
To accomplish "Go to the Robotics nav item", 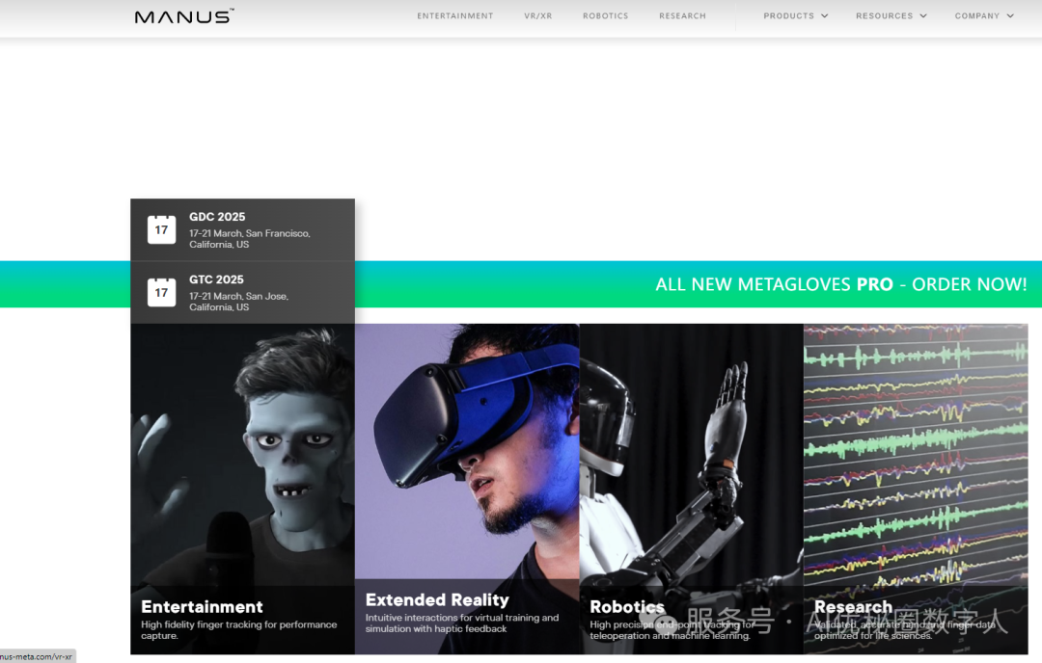I will click(605, 16).
